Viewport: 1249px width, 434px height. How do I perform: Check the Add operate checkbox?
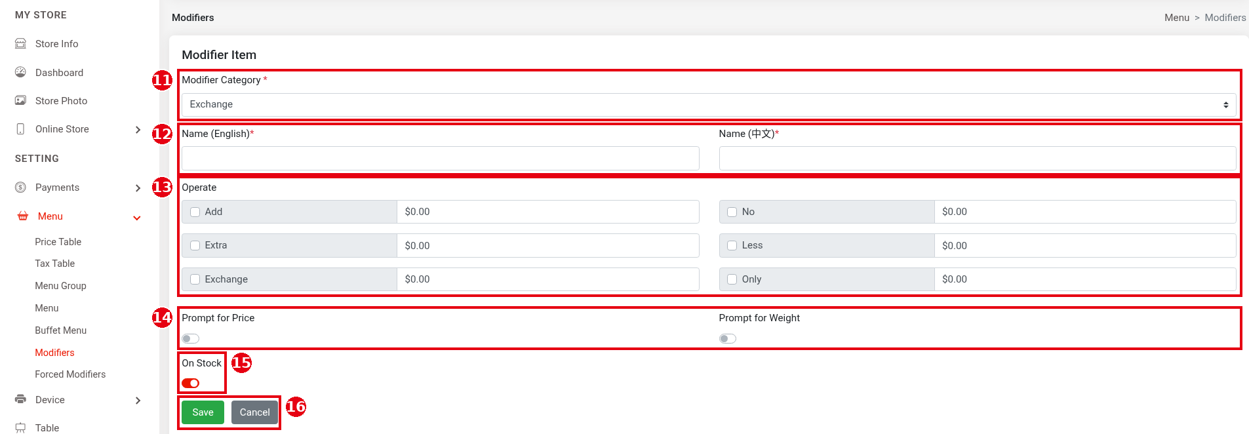pos(195,212)
